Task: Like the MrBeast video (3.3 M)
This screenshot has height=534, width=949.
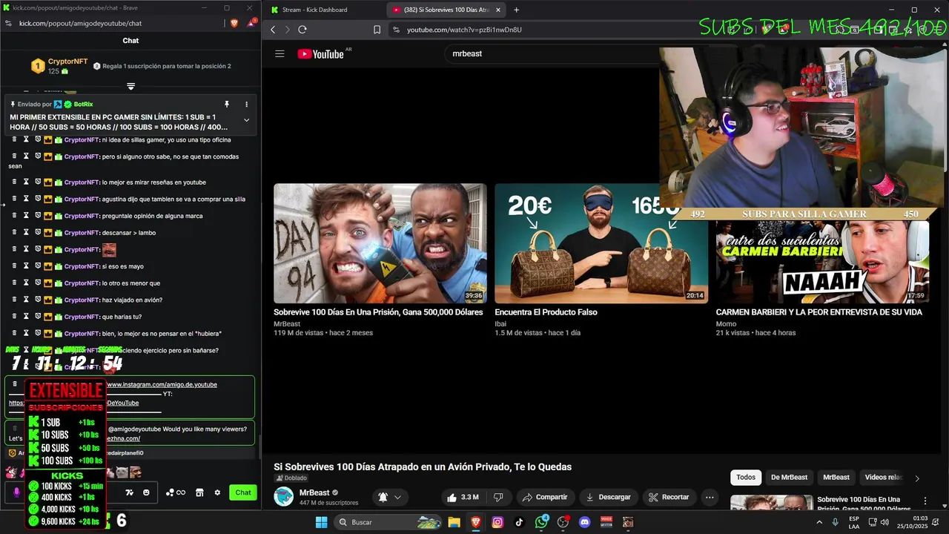Action: coord(463,497)
